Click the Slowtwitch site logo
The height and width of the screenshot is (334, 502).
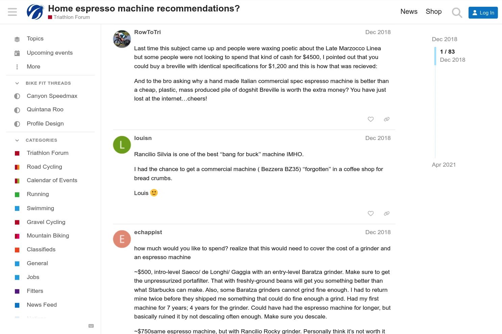pyautogui.click(x=35, y=12)
